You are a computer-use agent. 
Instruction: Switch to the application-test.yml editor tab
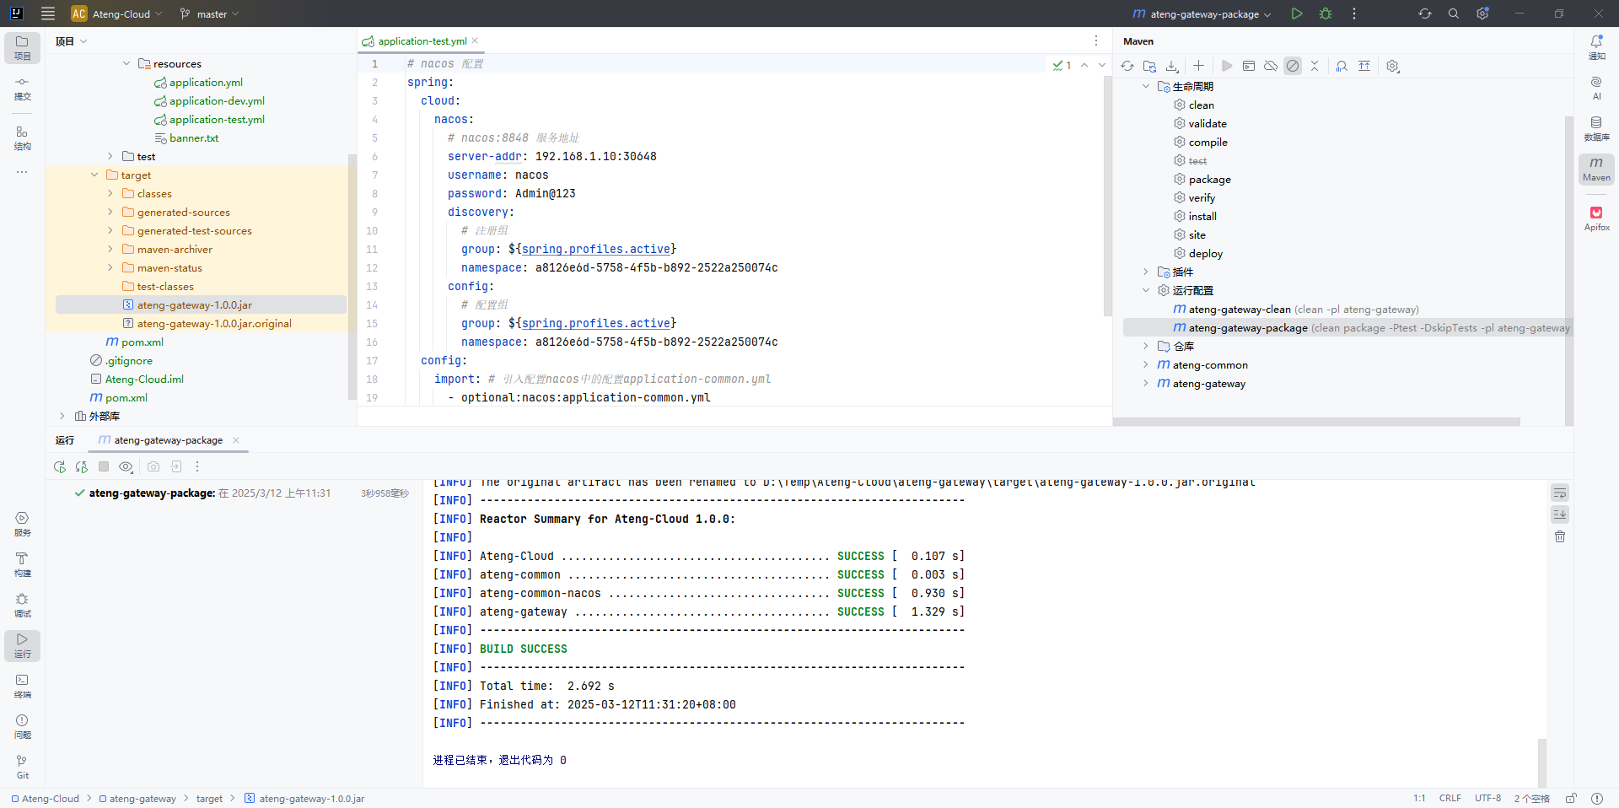coord(422,41)
